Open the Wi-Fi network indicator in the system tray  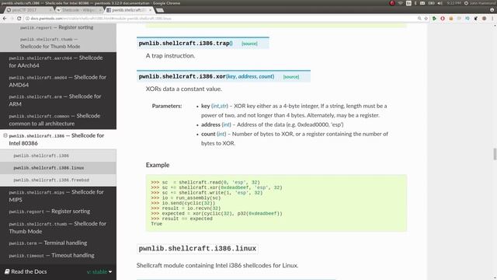point(401,3)
